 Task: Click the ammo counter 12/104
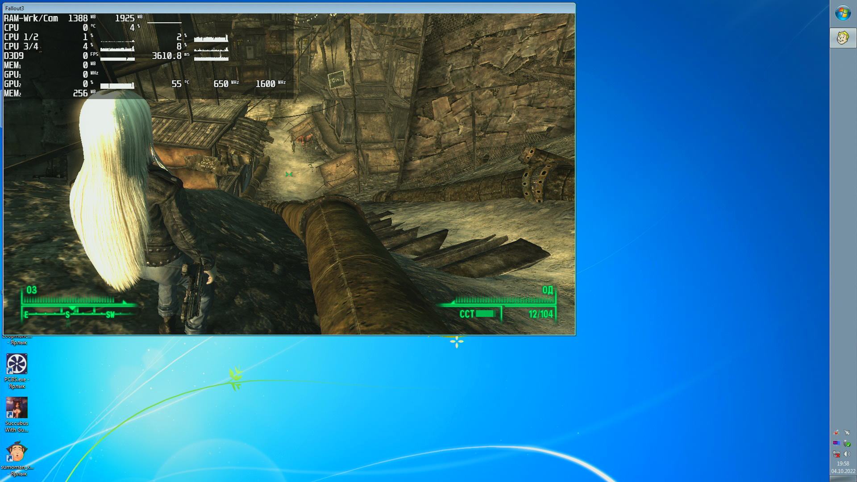click(541, 314)
